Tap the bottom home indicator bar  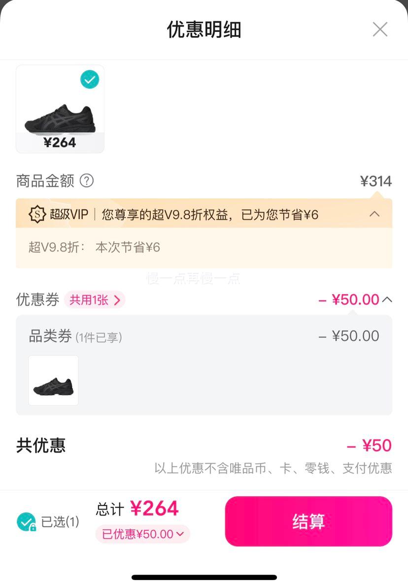click(x=204, y=577)
